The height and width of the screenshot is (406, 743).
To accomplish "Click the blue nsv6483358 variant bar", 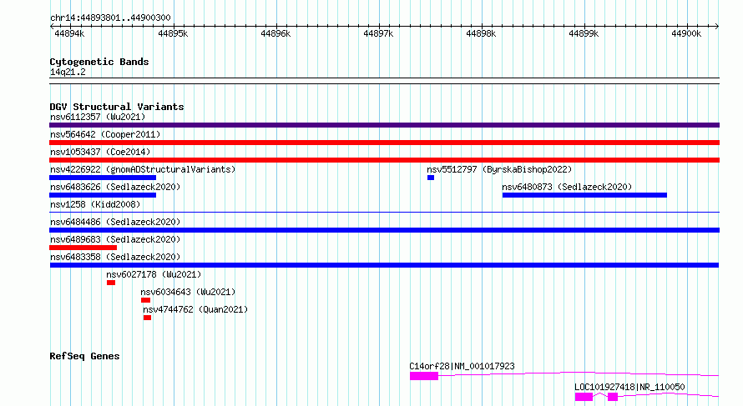I will coord(384,265).
